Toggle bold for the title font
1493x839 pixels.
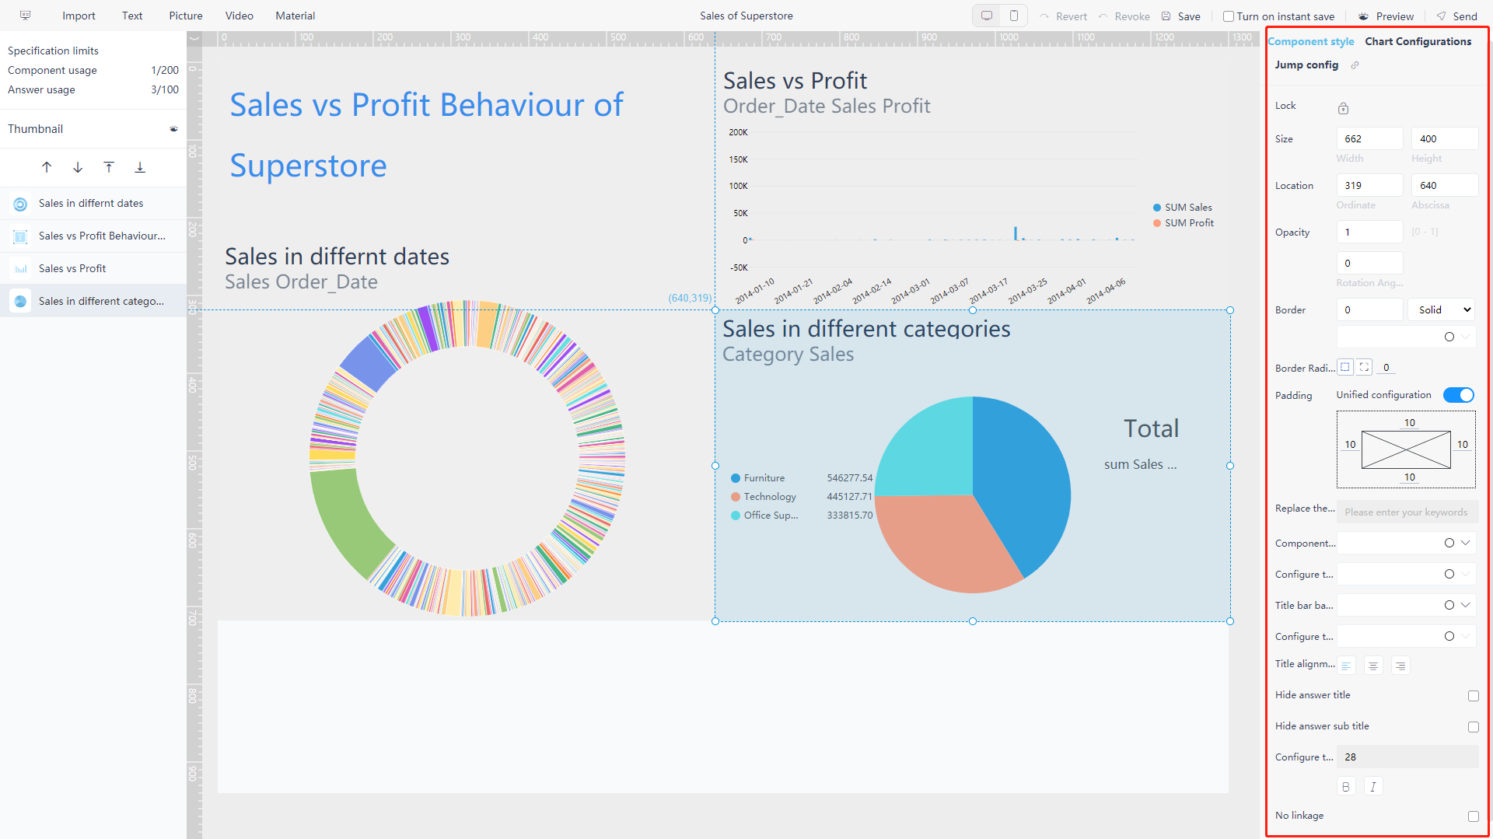tap(1346, 787)
